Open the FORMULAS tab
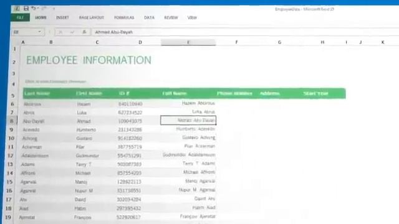The width and height of the screenshot is (399, 224). click(124, 17)
